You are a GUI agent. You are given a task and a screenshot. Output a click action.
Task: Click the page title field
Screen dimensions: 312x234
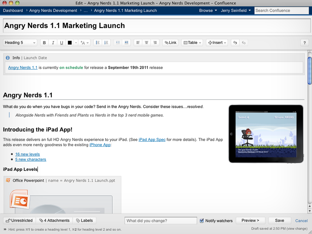tap(157, 26)
